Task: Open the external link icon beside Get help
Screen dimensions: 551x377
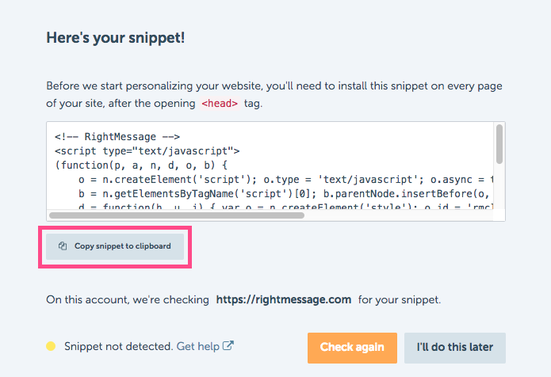Action: pos(228,346)
